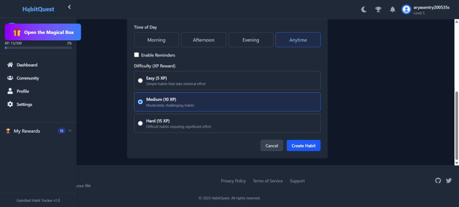The width and height of the screenshot is (459, 207).
Task: Open the Terms of Service link
Action: click(x=268, y=181)
